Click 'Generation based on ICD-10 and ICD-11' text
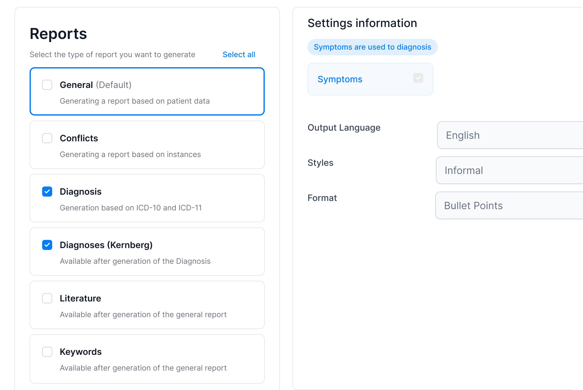Image resolution: width=583 pixels, height=390 pixels. click(x=131, y=208)
